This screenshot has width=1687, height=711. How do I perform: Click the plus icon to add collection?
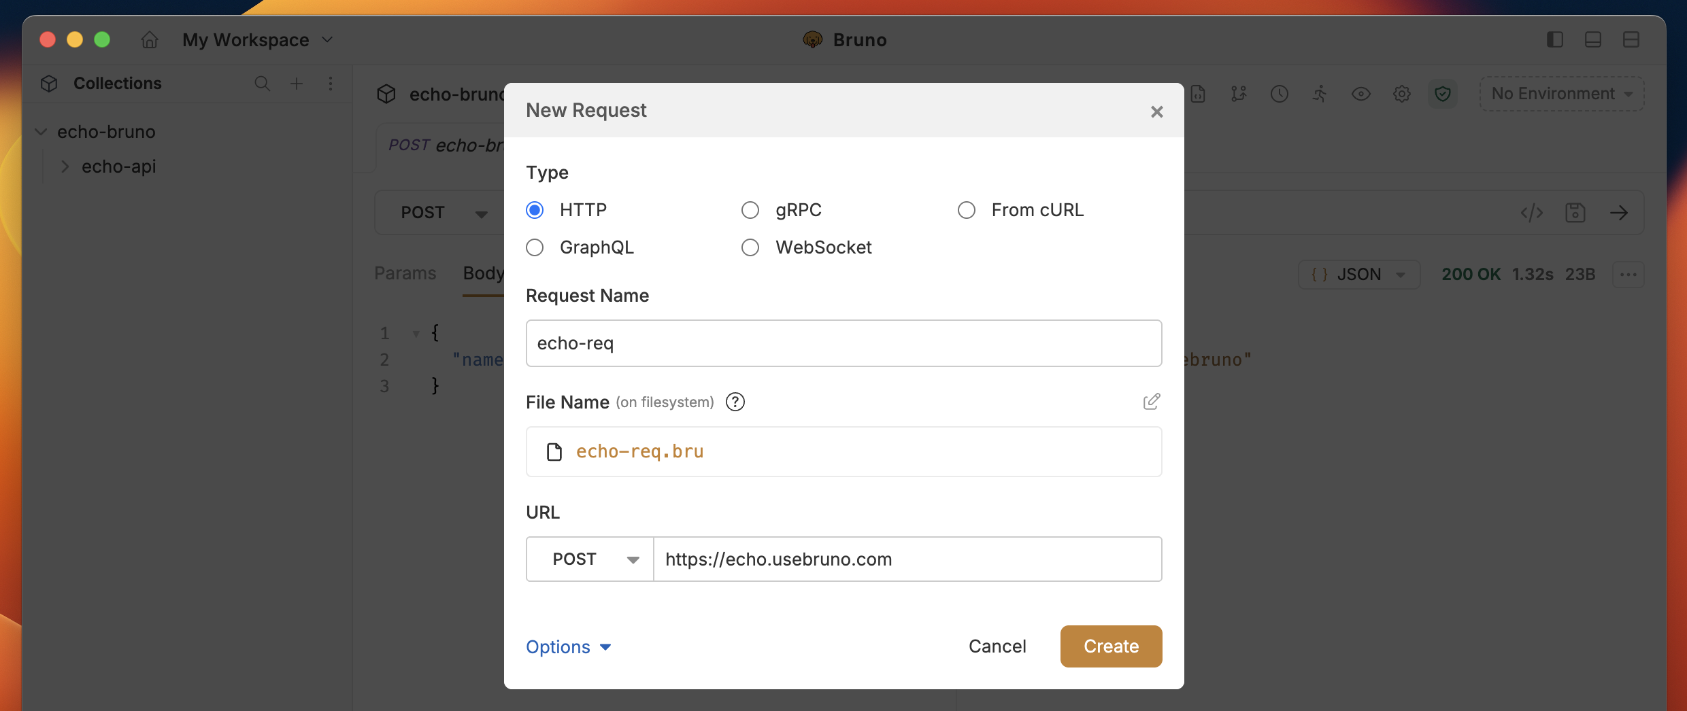tap(297, 84)
